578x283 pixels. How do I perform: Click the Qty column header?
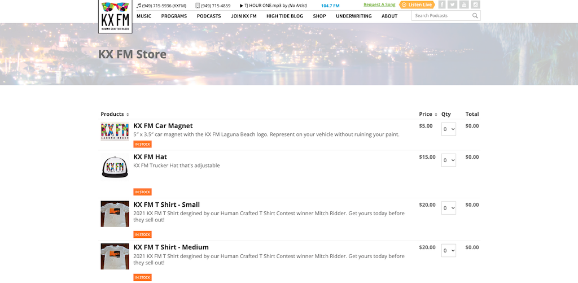click(x=446, y=114)
